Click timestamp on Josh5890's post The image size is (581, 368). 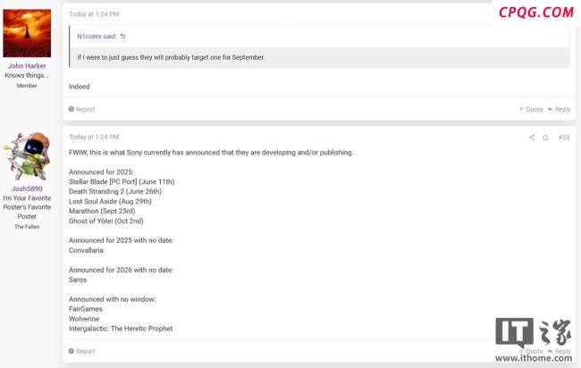(94, 137)
